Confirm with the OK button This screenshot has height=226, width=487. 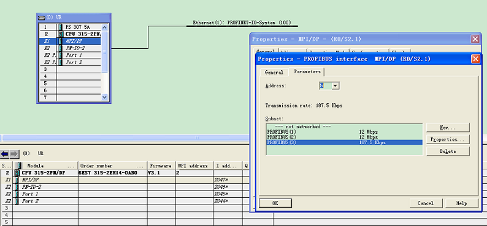[x=275, y=203]
